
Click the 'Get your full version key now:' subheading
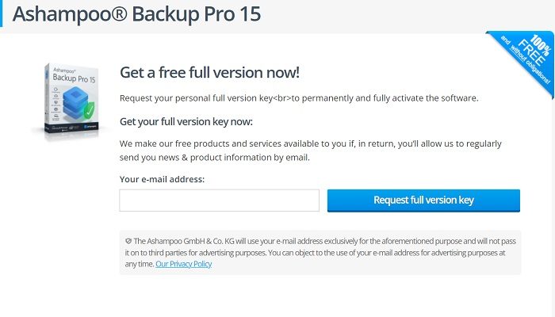[x=186, y=122]
